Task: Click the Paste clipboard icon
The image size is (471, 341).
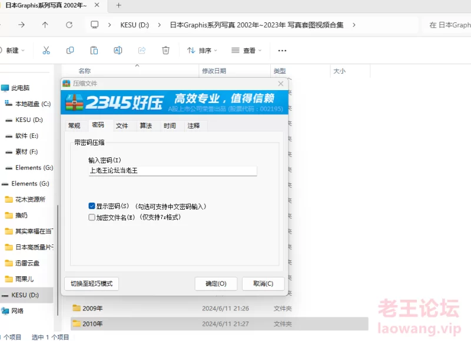Action: click(94, 50)
